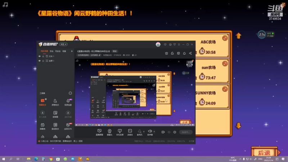Click the record camera icon in bottom bar
Viewport: 288px width, 162px height.
[163, 132]
